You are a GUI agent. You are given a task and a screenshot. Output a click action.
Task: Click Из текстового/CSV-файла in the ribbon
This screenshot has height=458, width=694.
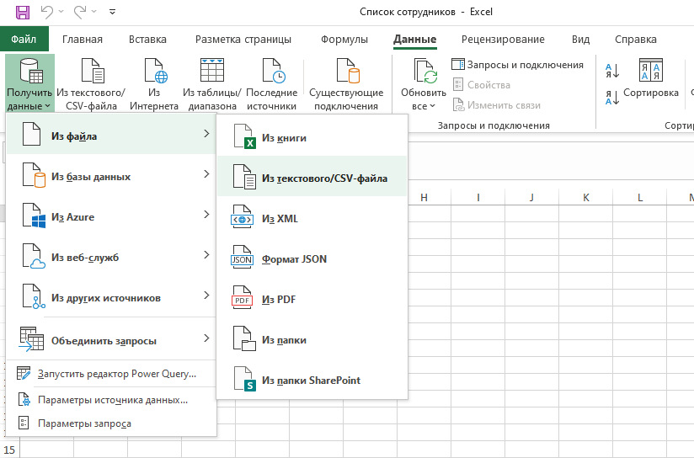point(91,83)
